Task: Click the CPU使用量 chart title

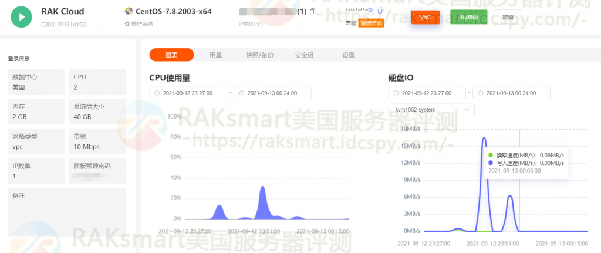Action: click(170, 78)
